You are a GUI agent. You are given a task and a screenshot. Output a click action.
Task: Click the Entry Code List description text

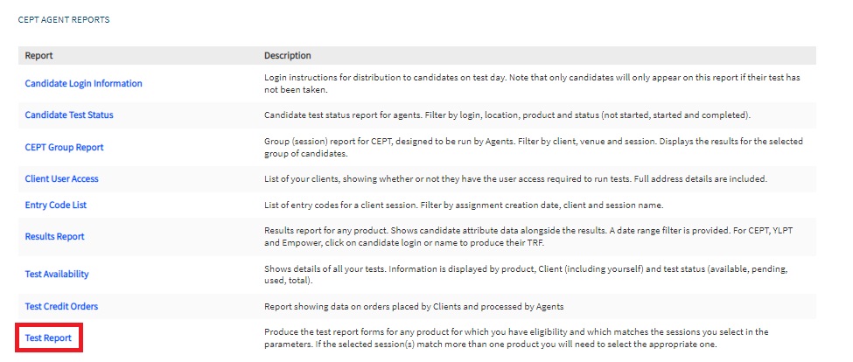click(x=464, y=205)
